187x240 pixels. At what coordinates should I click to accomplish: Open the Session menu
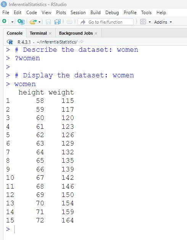coord(78,13)
